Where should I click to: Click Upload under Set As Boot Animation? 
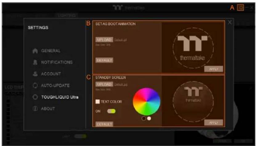[x=104, y=40]
